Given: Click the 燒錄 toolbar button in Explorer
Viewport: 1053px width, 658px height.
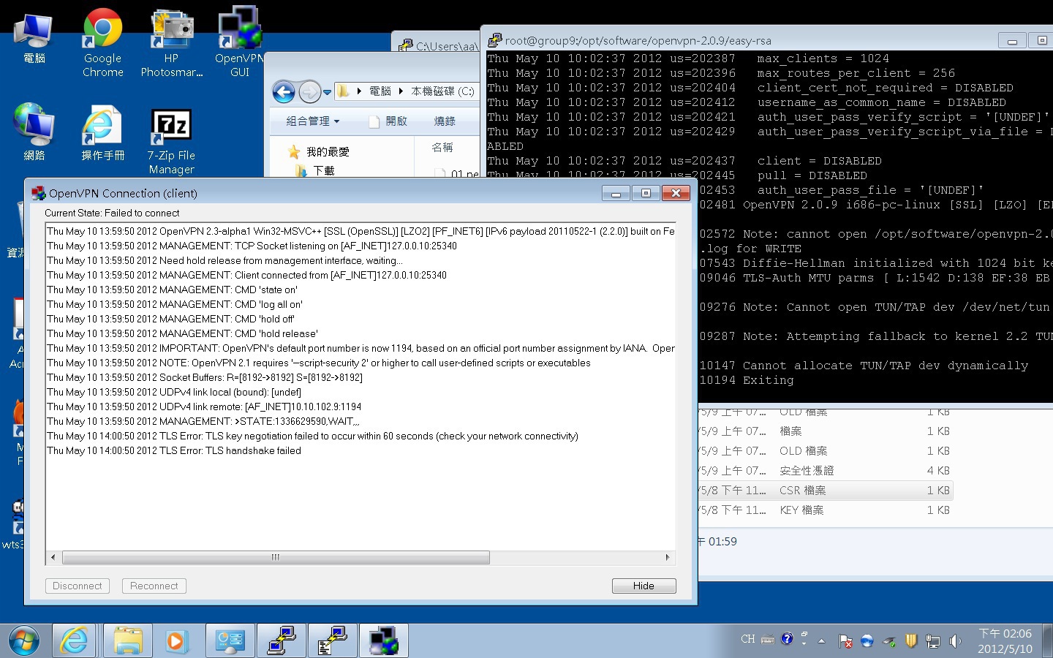Looking at the screenshot, I should (445, 121).
